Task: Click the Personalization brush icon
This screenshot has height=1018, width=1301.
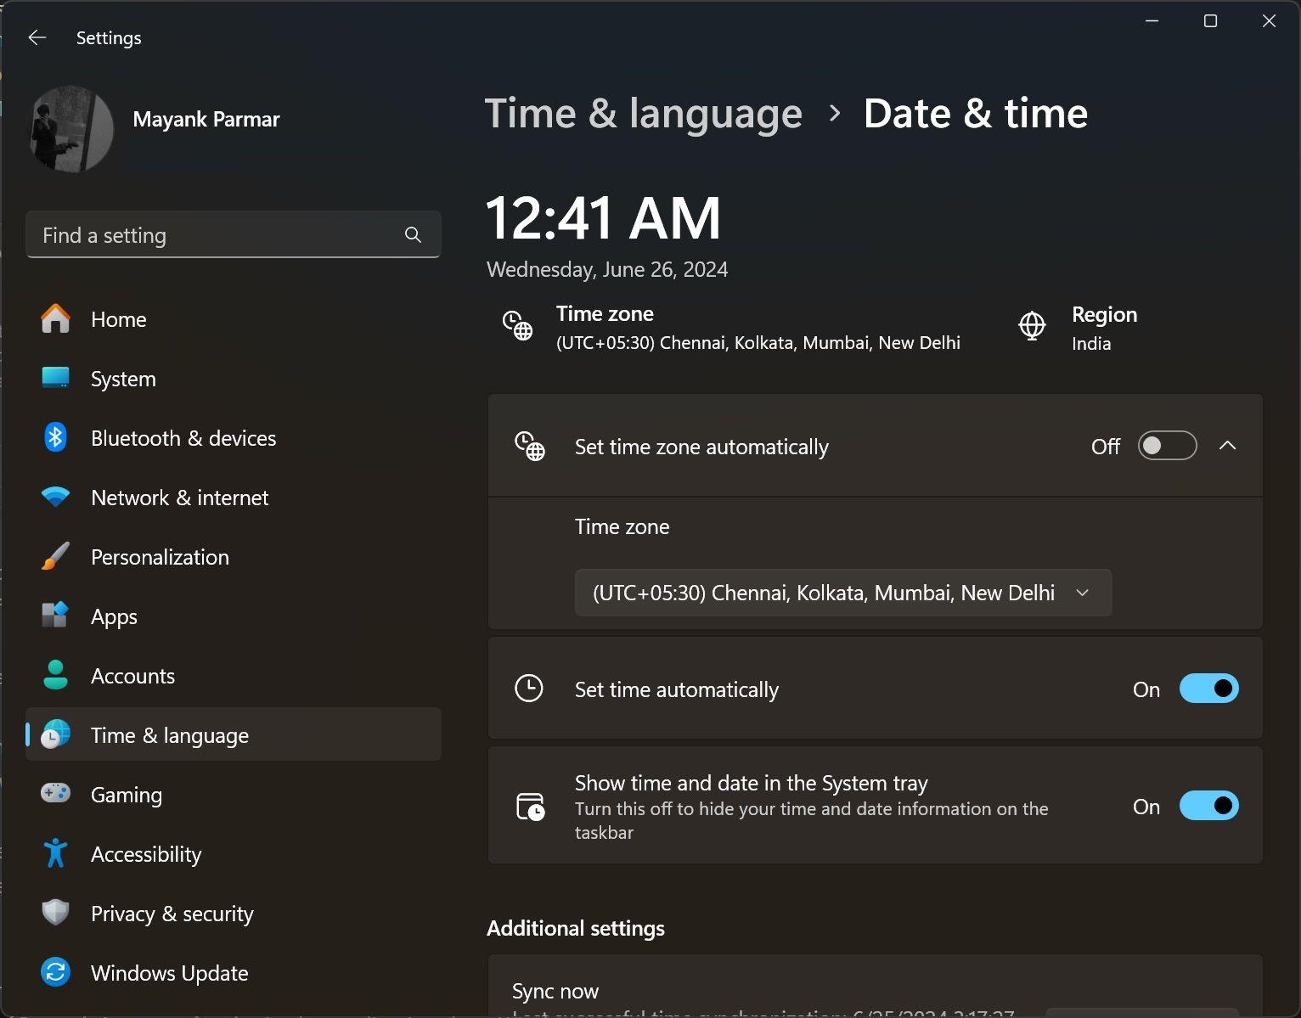Action: tap(55, 557)
